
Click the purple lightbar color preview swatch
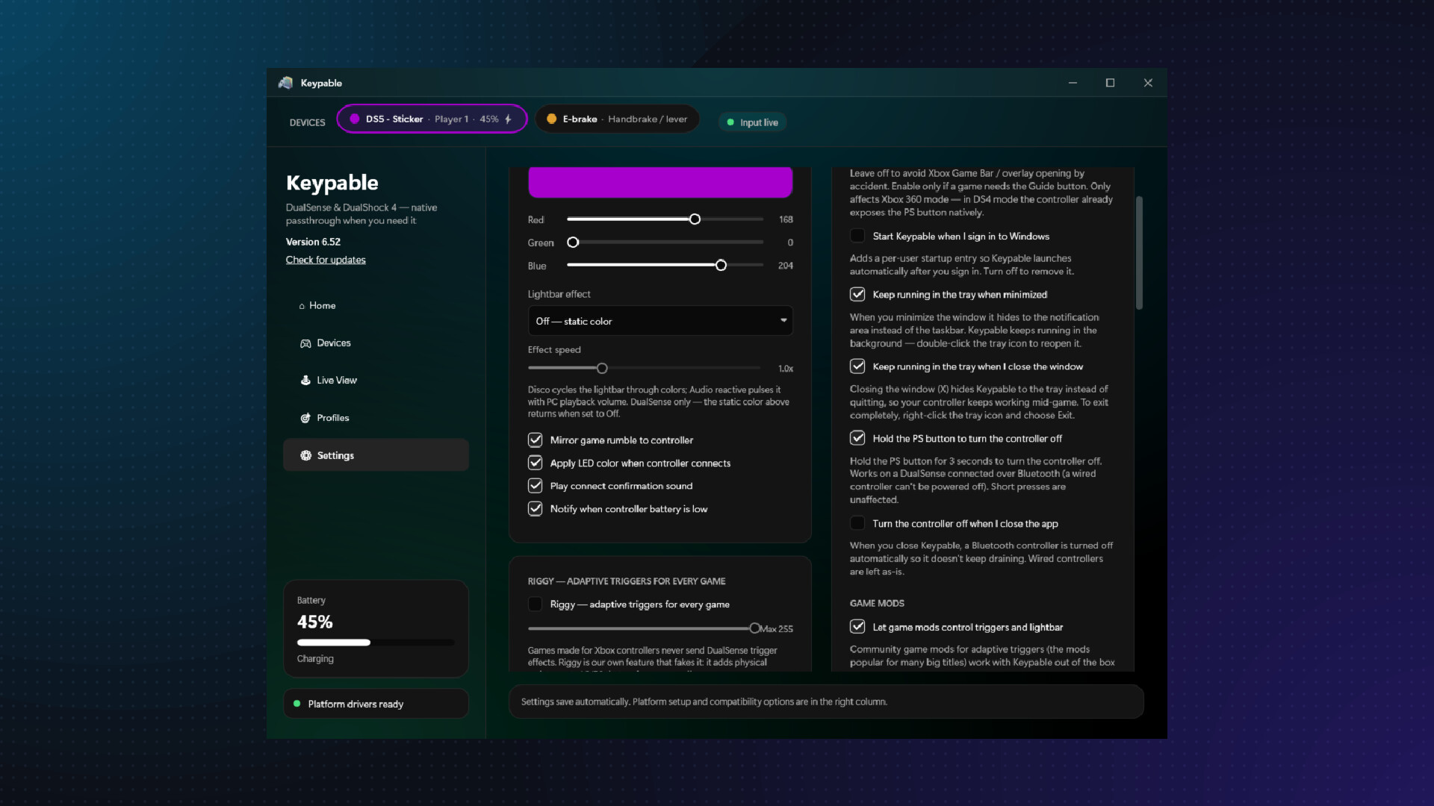point(660,182)
